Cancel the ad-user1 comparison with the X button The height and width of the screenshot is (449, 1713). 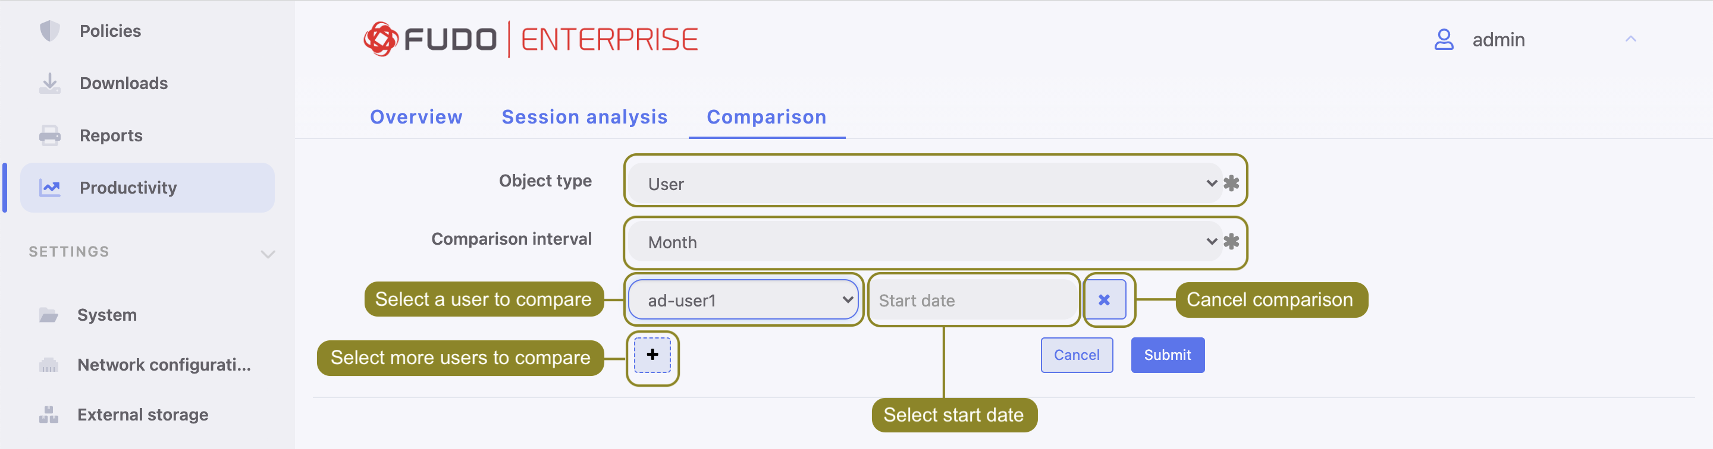pyautogui.click(x=1105, y=299)
